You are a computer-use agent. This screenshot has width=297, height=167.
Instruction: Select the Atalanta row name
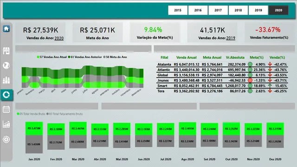pyautogui.click(x=164, y=64)
